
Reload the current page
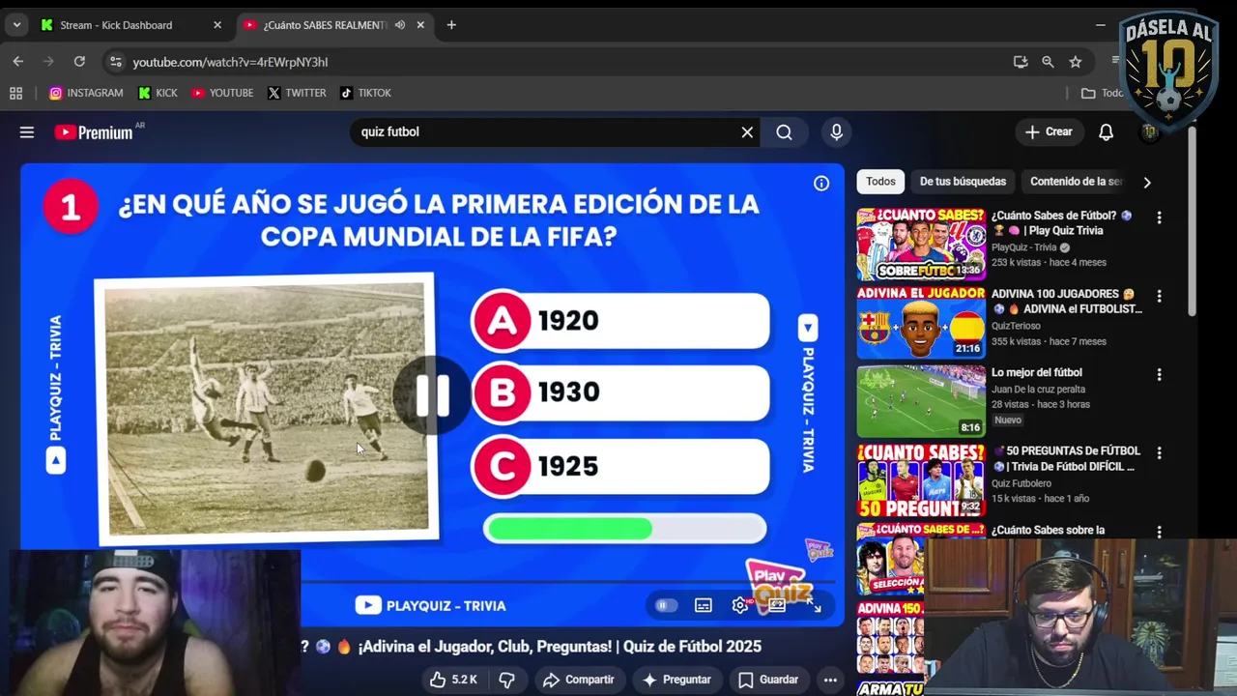(x=79, y=62)
